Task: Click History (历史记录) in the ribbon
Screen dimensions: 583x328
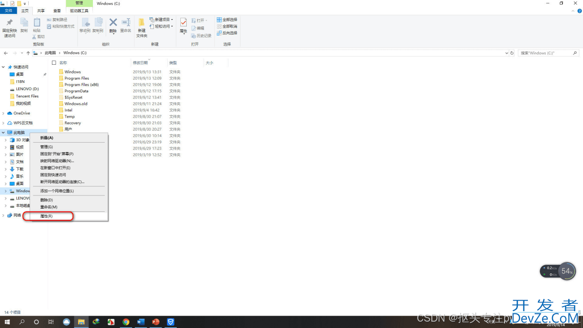Action: [x=201, y=36]
